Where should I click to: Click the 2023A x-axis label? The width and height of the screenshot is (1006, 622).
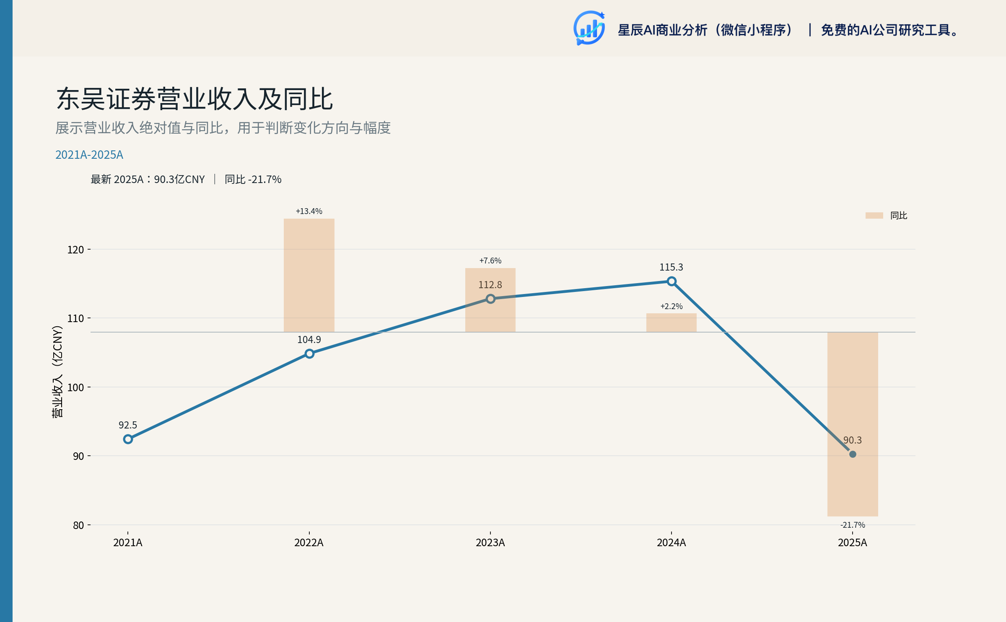tap(490, 543)
